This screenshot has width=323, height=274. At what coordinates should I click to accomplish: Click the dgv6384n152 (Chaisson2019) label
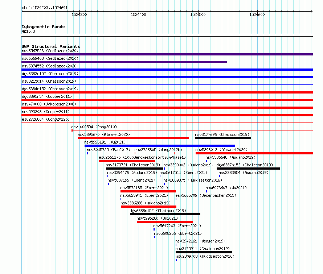click(x=50, y=89)
